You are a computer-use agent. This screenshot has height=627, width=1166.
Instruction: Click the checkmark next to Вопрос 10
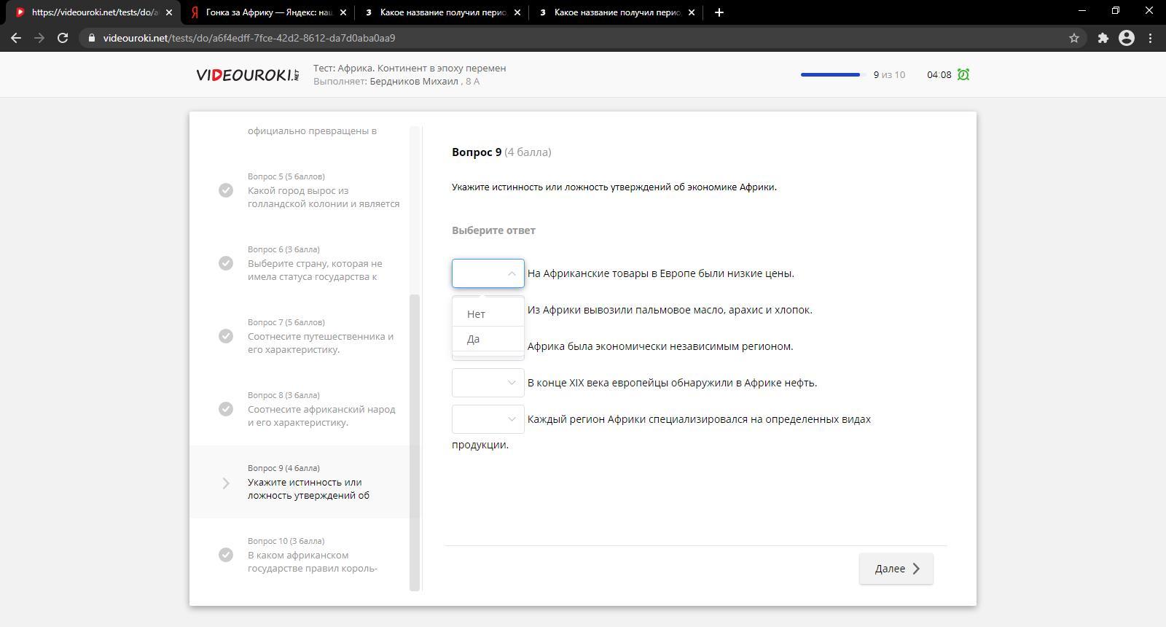226,555
